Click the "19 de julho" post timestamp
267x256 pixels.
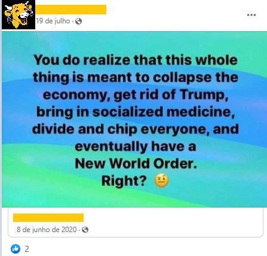53,21
